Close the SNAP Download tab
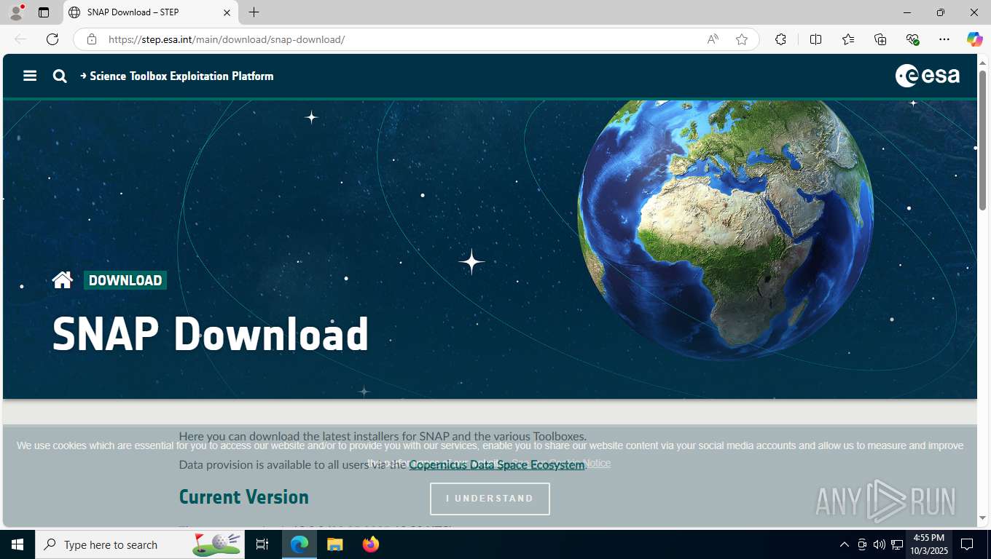The image size is (991, 559). tap(227, 12)
